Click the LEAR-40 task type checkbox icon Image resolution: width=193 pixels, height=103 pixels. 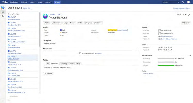pos(9,62)
